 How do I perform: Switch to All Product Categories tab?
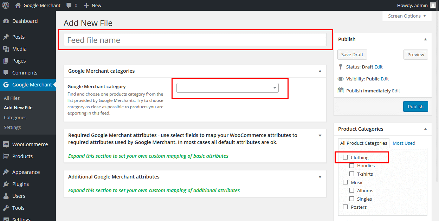tap(364, 143)
